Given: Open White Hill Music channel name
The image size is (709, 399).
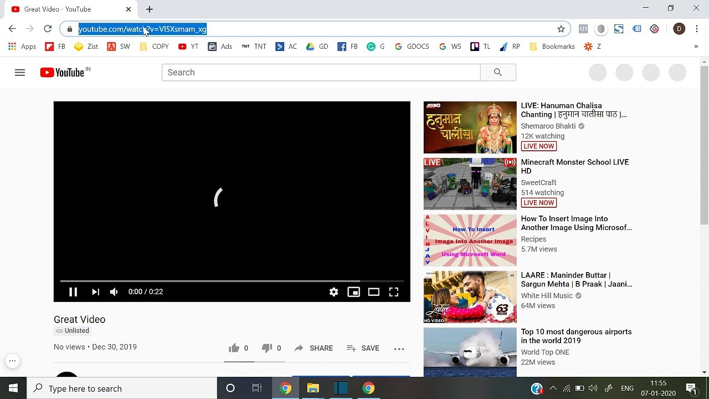Looking at the screenshot, I should point(547,295).
